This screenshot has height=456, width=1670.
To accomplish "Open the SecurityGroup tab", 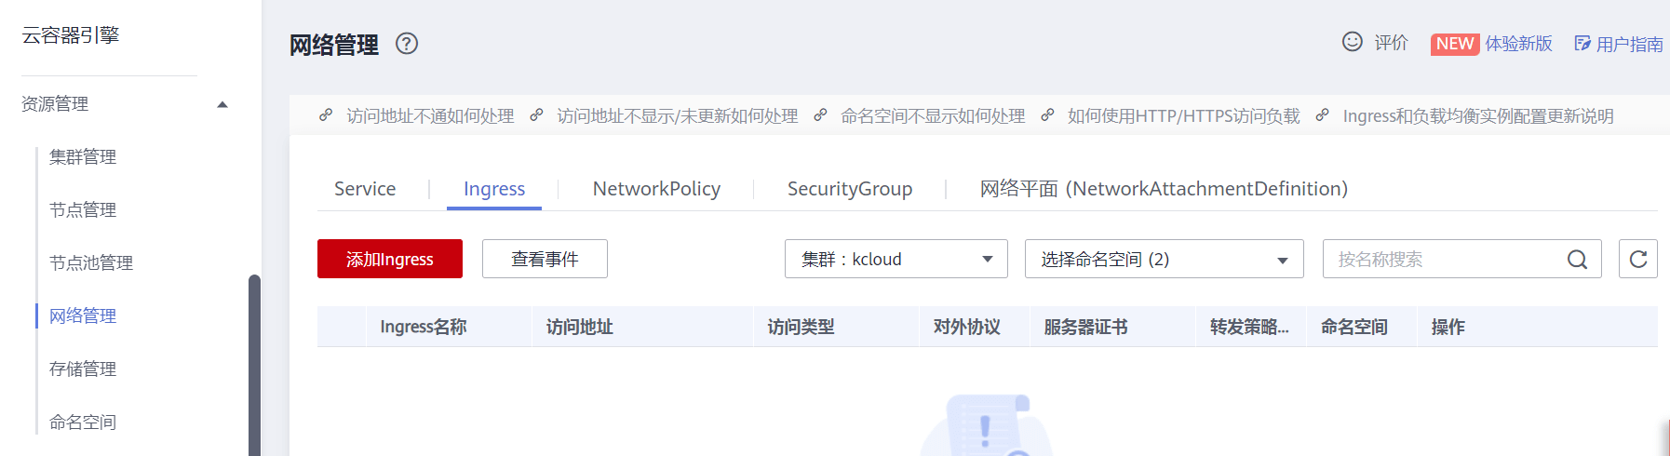I will click(850, 189).
